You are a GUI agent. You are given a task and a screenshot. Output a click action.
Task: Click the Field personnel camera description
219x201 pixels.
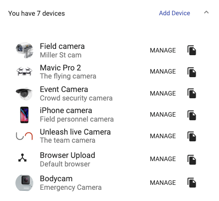(77, 119)
